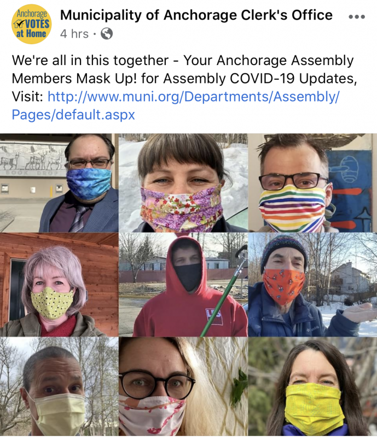Viewport: 377px width, 437px height.
Task: Open Municipality of Anchorage Clerk's Office page
Action: 196,15
